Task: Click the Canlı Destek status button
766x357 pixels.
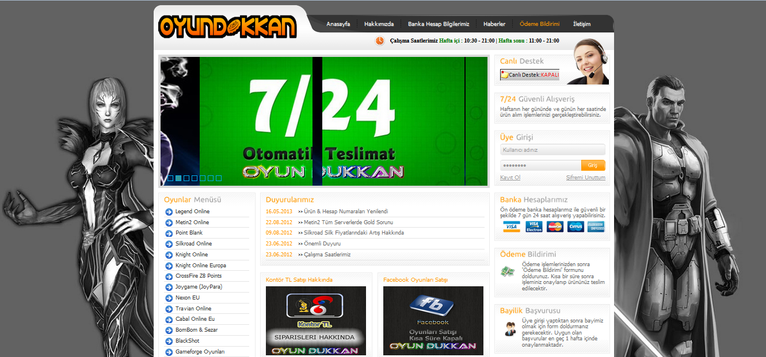Action: 529,75
